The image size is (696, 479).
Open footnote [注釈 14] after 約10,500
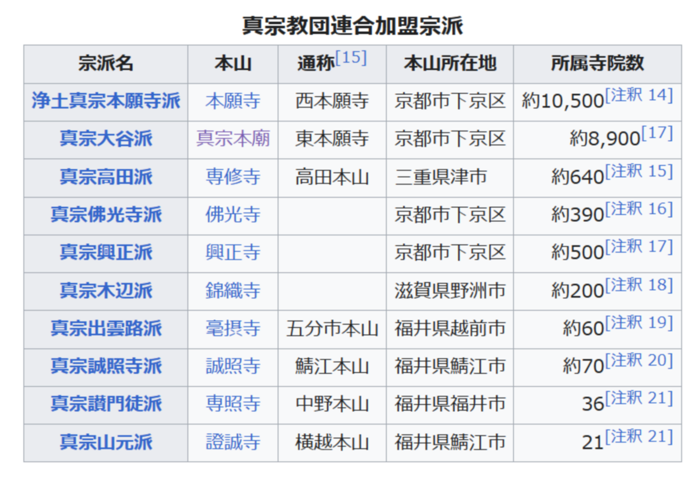point(639,96)
